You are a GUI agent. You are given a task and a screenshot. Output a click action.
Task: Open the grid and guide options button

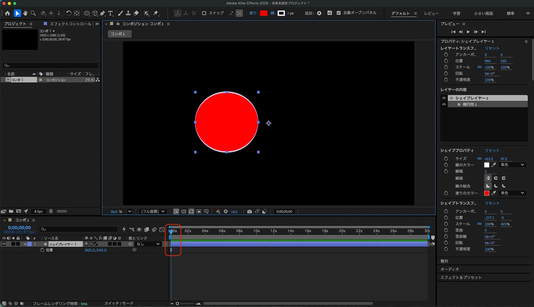click(206, 212)
